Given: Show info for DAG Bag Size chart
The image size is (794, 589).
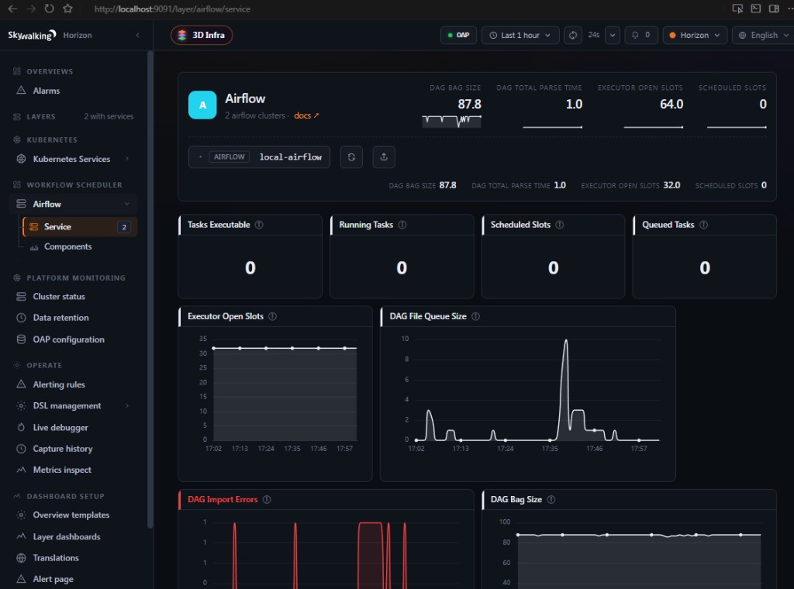Looking at the screenshot, I should pyautogui.click(x=551, y=499).
